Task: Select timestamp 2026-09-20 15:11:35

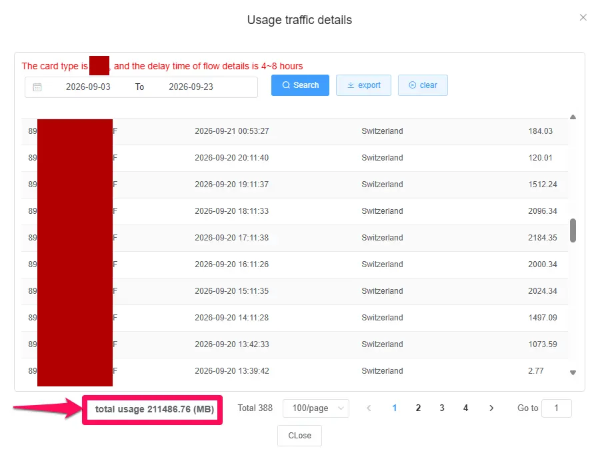Action: [232, 291]
